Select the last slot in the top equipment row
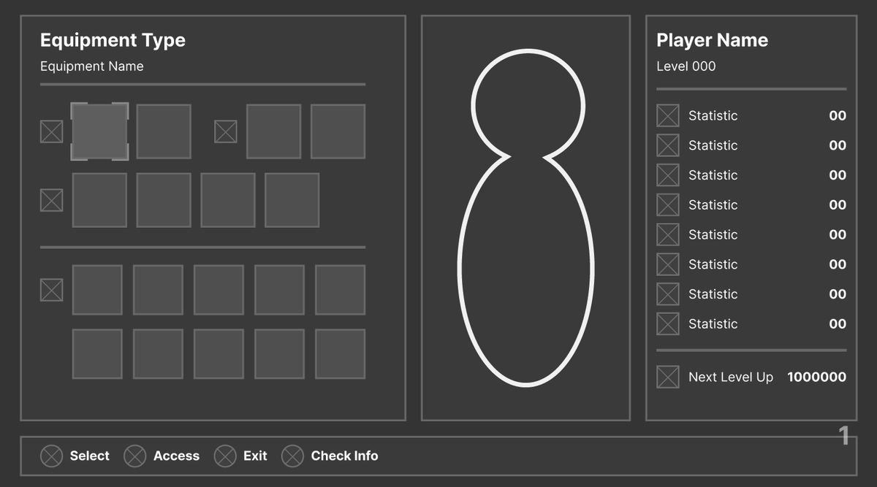Screen dimensions: 877x487 [x=338, y=131]
